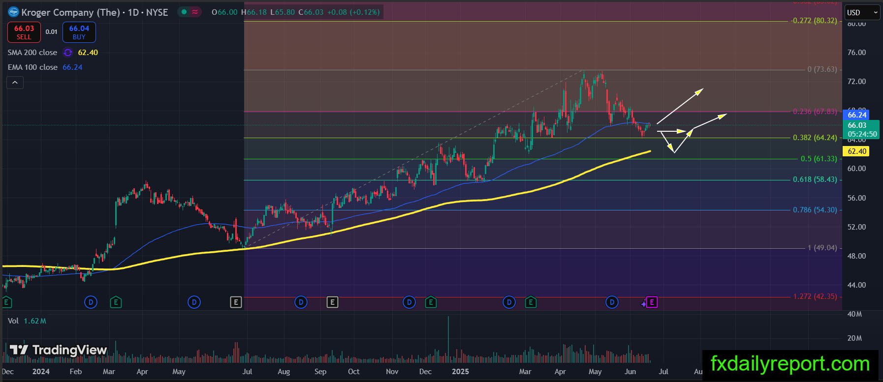Screen dimensions: 883x382
Task: Open the gray earnings marker above Sep 2024
Action: point(332,302)
